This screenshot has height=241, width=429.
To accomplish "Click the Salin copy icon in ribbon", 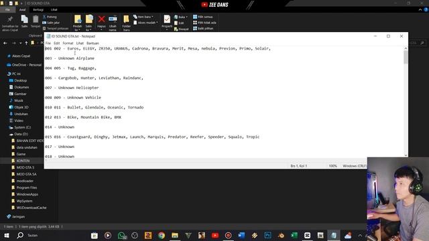I will 24,19.
